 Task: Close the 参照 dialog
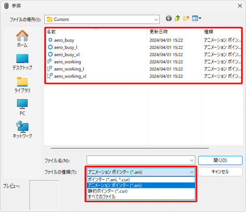[240, 6]
